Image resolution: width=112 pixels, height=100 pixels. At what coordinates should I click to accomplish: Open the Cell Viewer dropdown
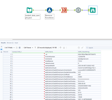[x=28, y=47]
